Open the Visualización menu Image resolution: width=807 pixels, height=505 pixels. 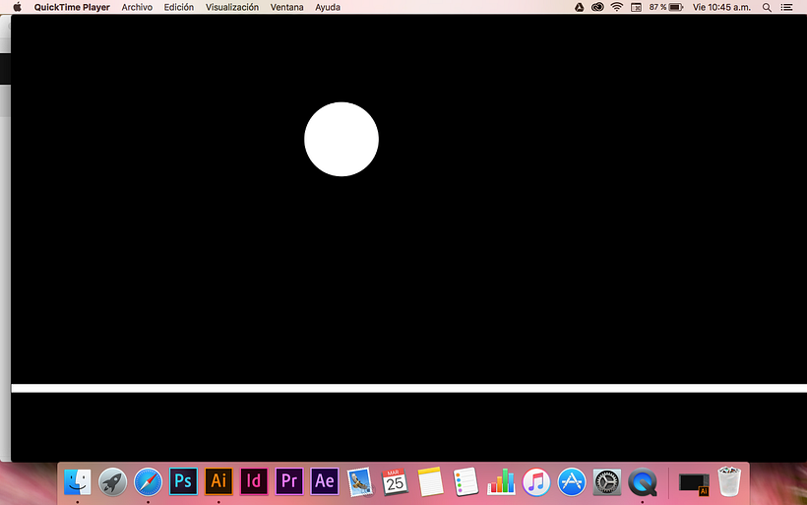232,7
